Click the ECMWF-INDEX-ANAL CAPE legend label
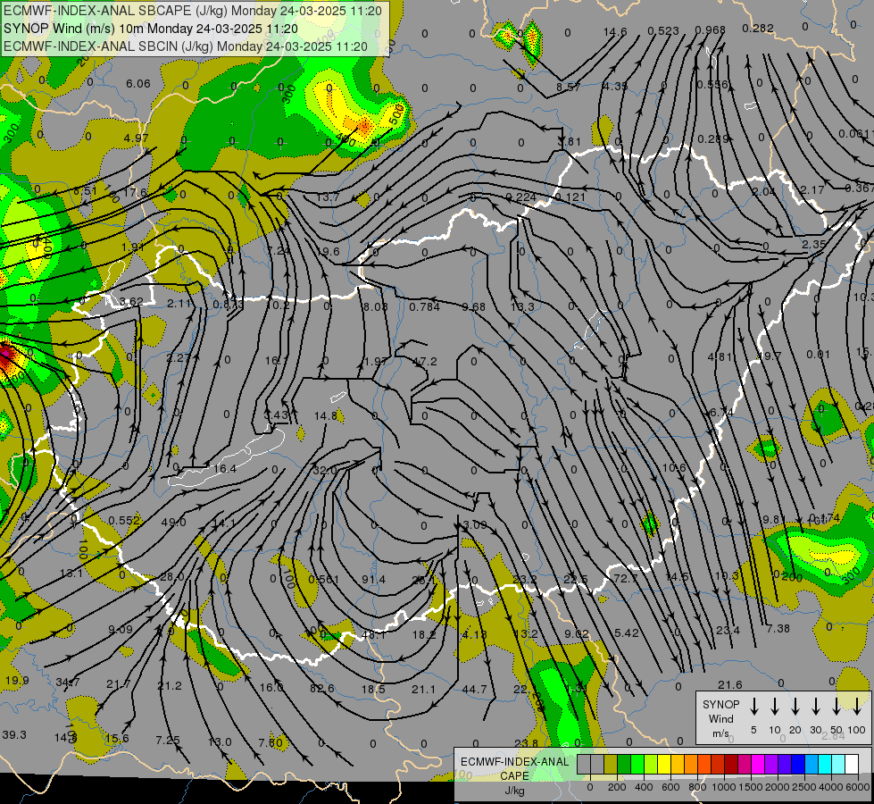Screen dimensions: 874x804 [x=514, y=775]
